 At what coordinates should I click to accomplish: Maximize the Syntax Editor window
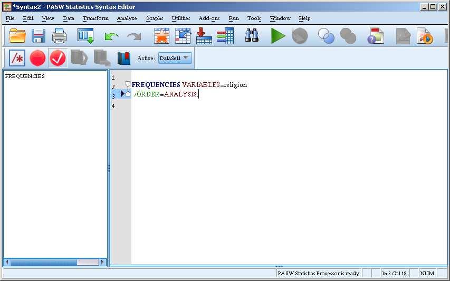tap(433, 7)
